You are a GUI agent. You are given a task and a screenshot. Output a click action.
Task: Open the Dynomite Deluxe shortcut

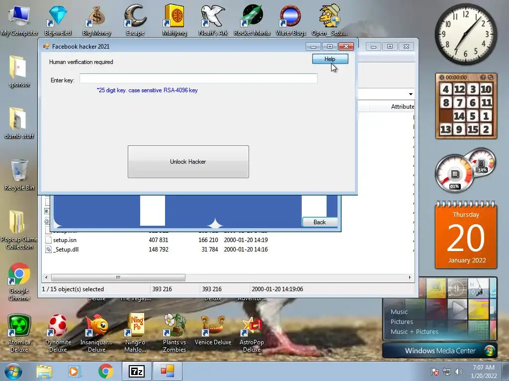pos(58,333)
